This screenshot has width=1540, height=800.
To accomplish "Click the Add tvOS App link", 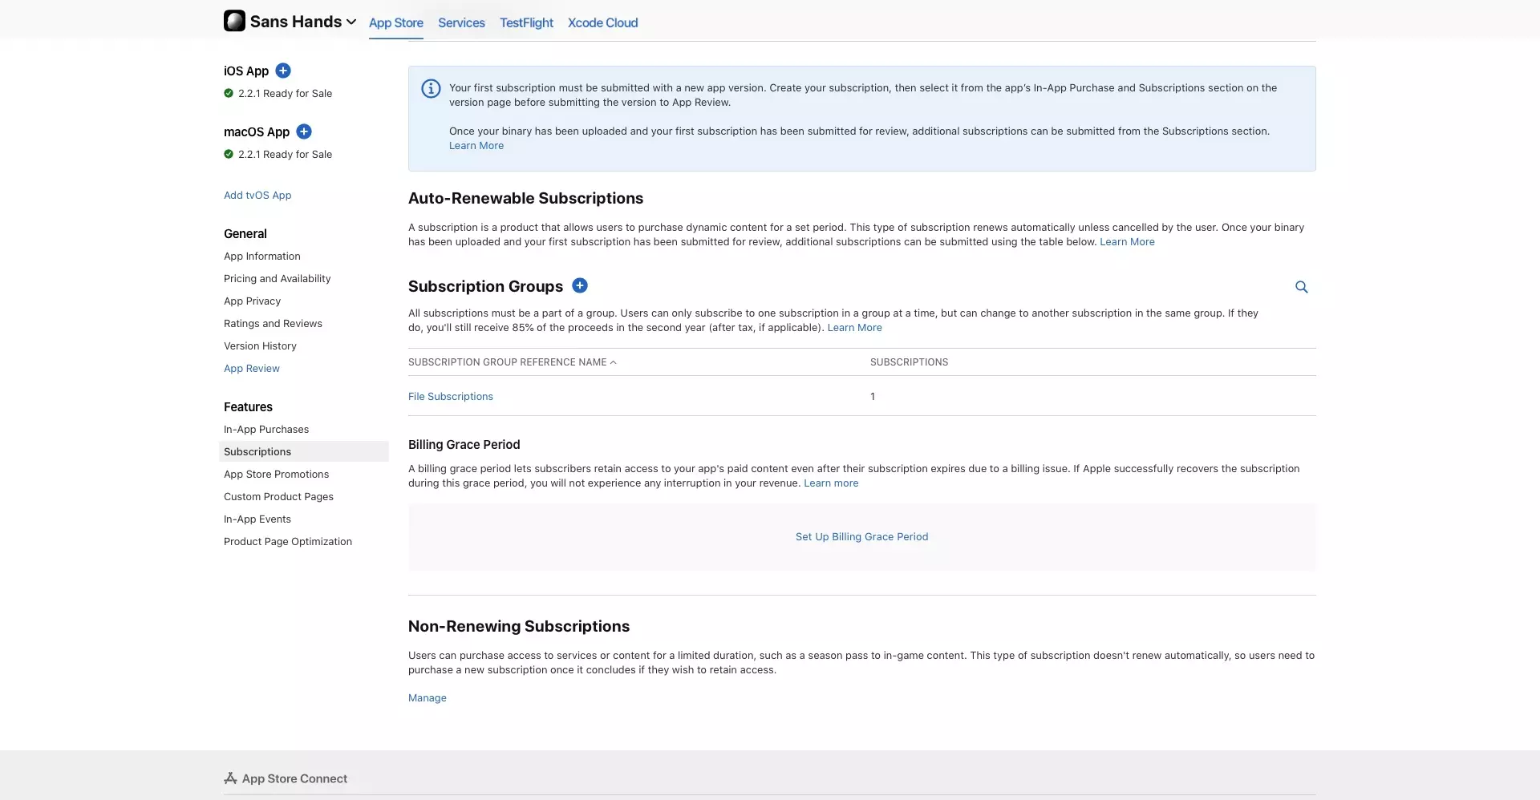I will click(x=257, y=195).
